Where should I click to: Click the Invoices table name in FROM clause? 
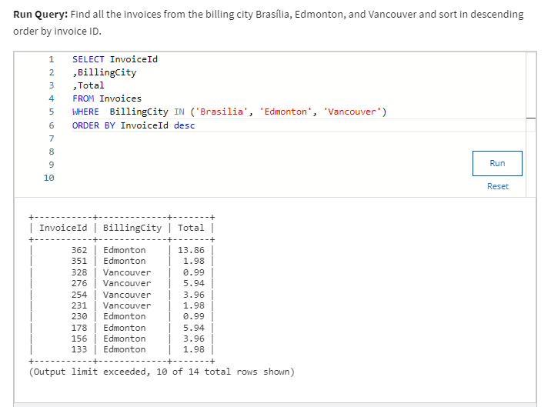[x=120, y=98]
